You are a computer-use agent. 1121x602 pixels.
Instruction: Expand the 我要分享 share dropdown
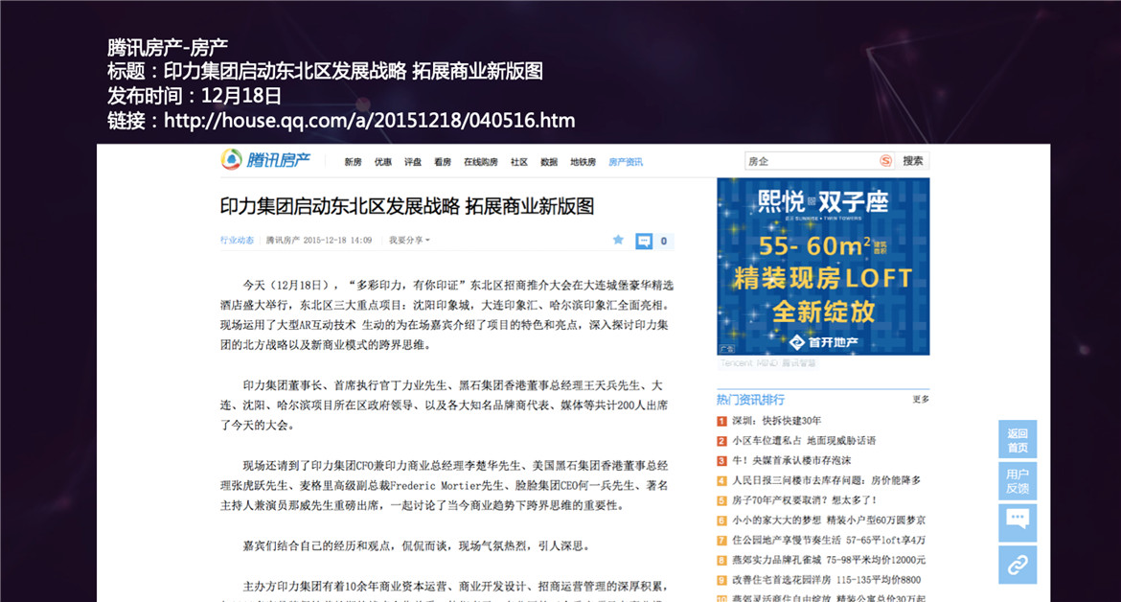pyautogui.click(x=410, y=241)
